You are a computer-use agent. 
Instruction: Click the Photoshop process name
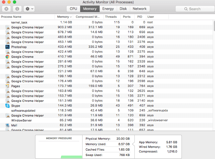click(19, 47)
